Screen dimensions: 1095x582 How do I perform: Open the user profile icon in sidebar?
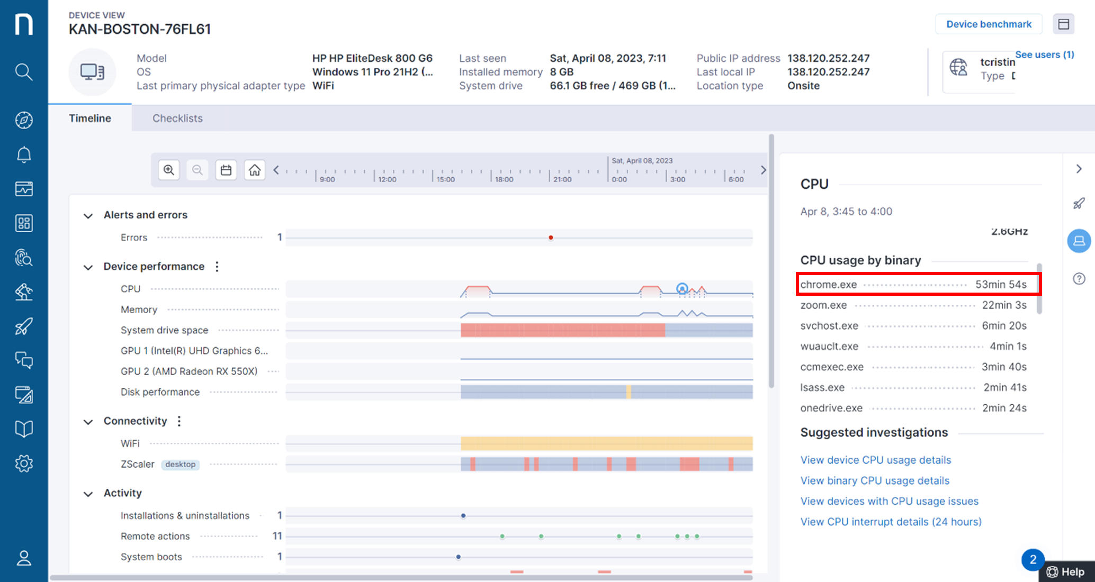[24, 558]
